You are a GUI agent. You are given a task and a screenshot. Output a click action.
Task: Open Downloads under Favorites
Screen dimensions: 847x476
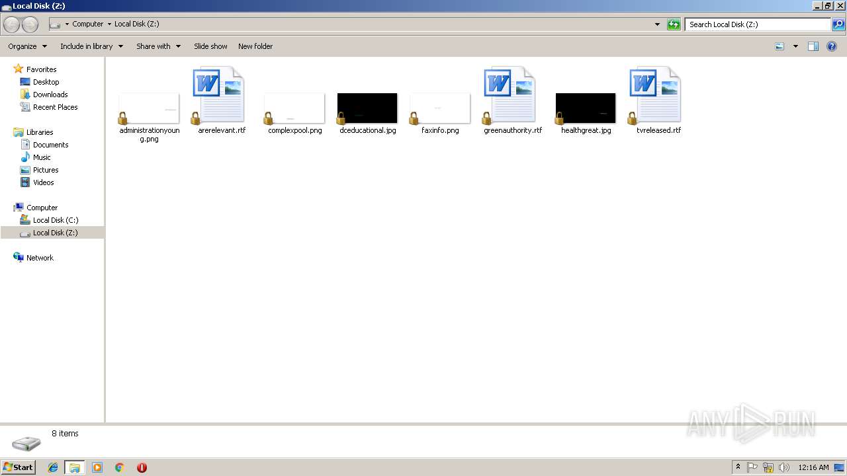tap(50, 95)
